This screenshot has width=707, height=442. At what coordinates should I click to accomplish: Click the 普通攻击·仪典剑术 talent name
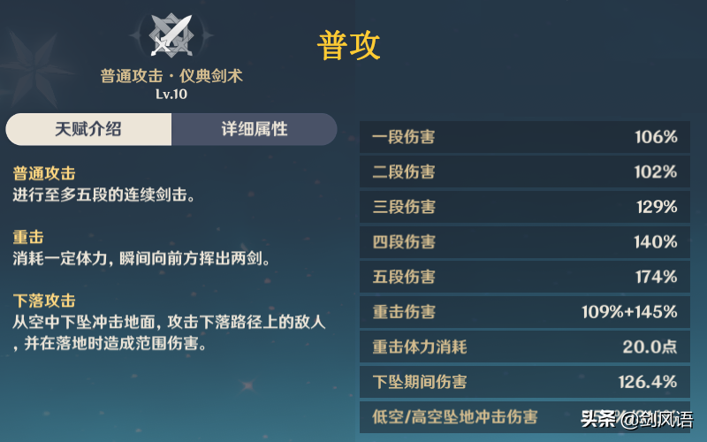(x=171, y=77)
